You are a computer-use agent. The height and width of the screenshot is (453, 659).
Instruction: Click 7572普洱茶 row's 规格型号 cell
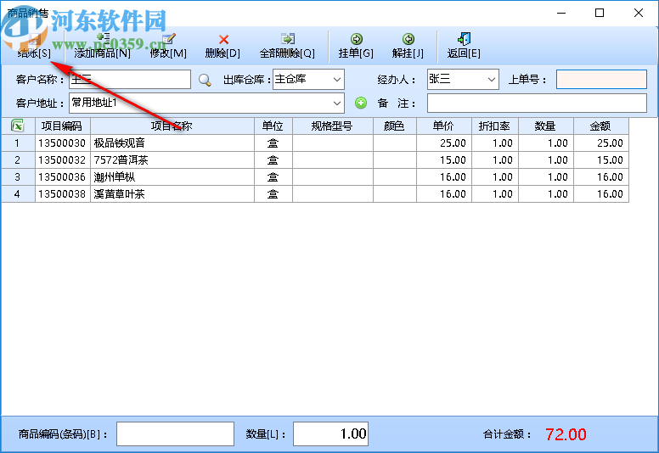pos(333,160)
